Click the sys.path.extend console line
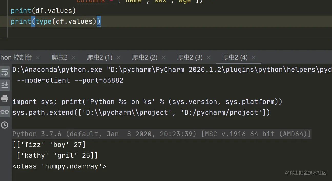This screenshot has height=181, width=332. [x=141, y=112]
